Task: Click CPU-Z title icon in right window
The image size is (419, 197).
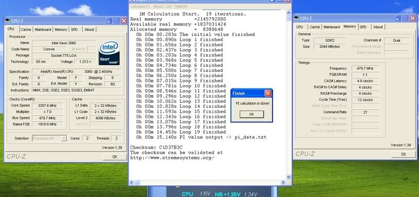Action: click(x=296, y=18)
